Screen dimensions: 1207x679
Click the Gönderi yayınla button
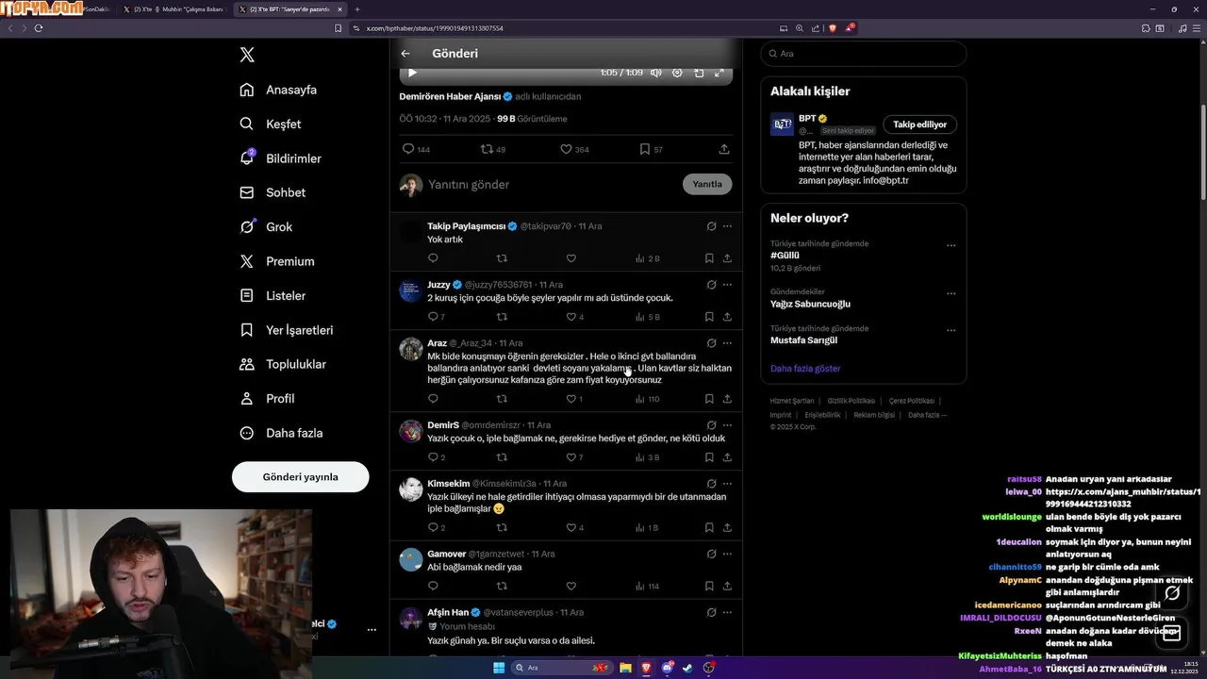pyautogui.click(x=300, y=477)
